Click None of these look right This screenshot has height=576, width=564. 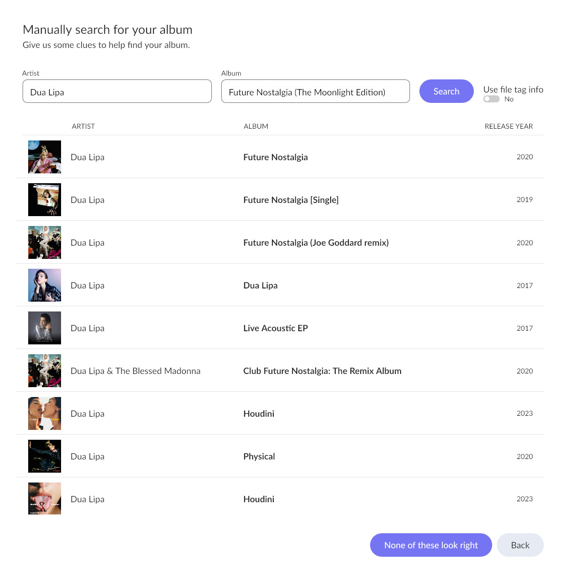[x=431, y=545]
